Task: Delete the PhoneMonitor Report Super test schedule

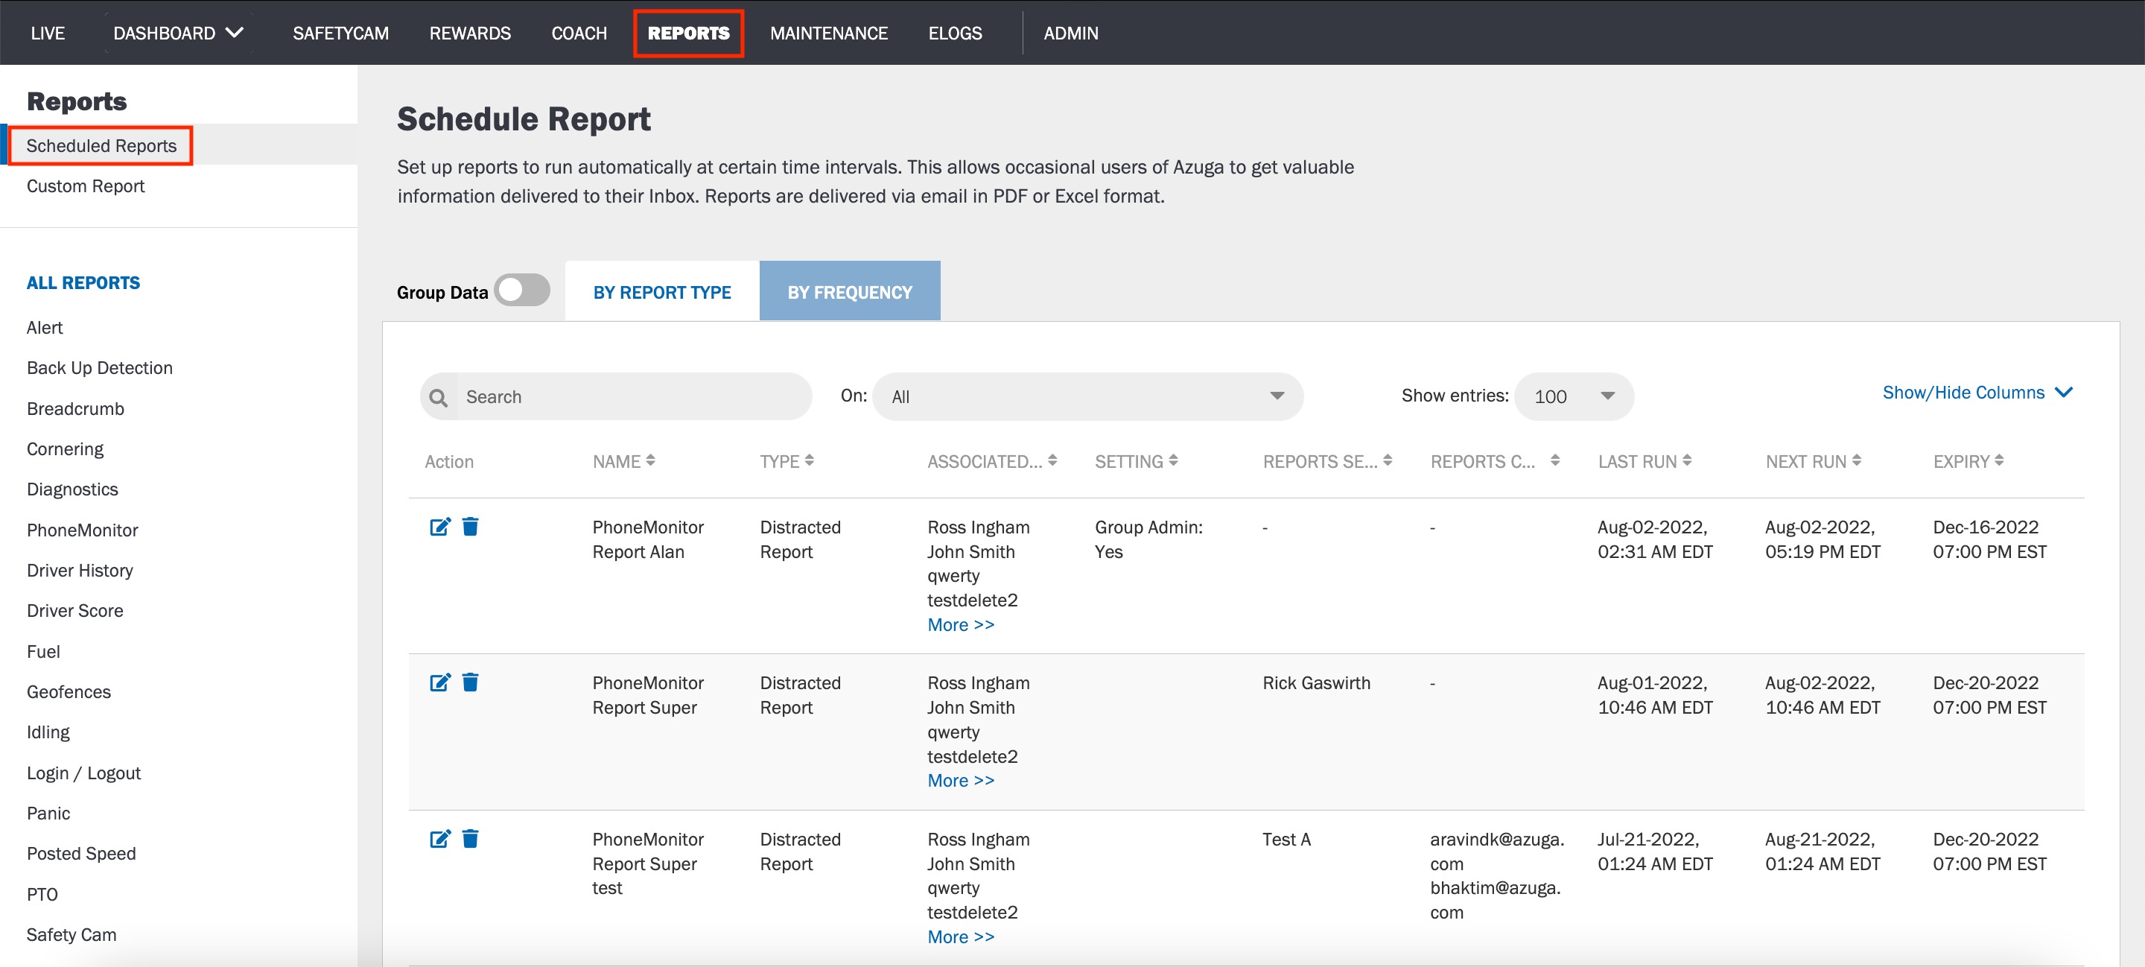Action: click(471, 839)
